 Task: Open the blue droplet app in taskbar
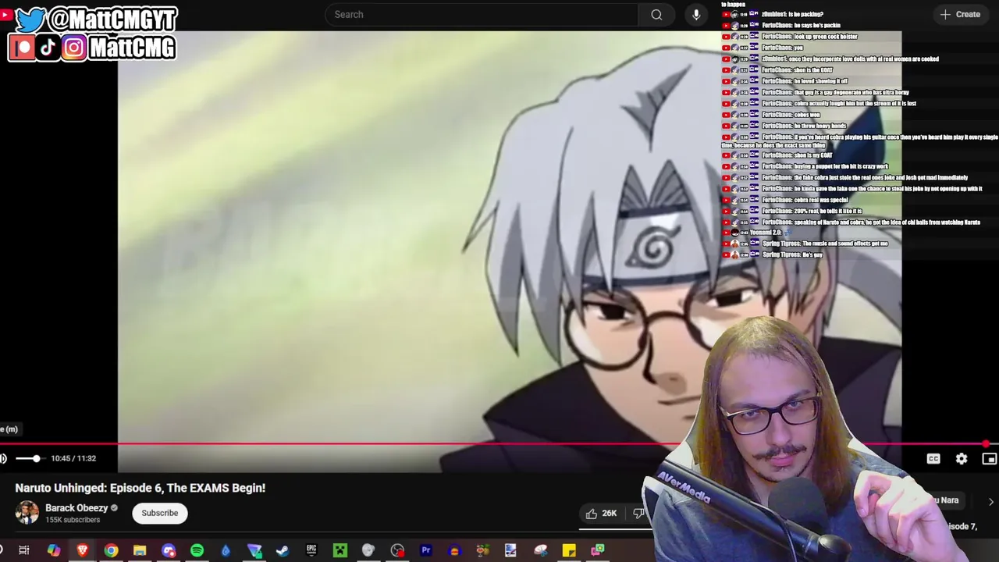pyautogui.click(x=226, y=550)
